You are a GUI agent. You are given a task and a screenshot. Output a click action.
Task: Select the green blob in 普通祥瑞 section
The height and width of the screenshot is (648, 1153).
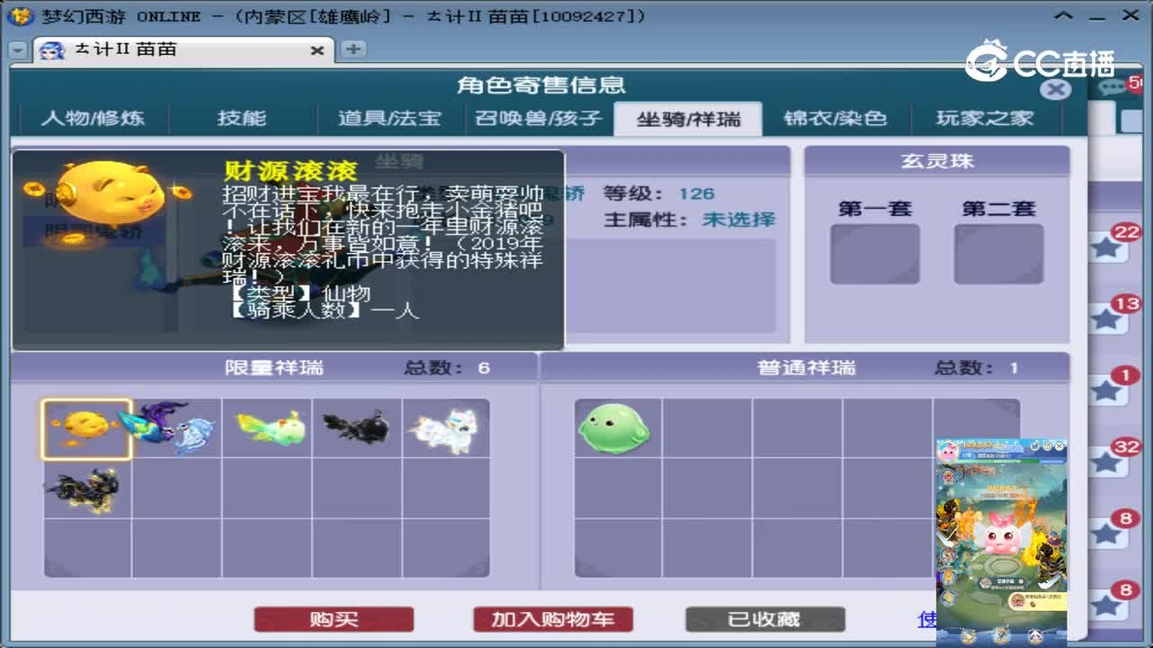point(614,429)
